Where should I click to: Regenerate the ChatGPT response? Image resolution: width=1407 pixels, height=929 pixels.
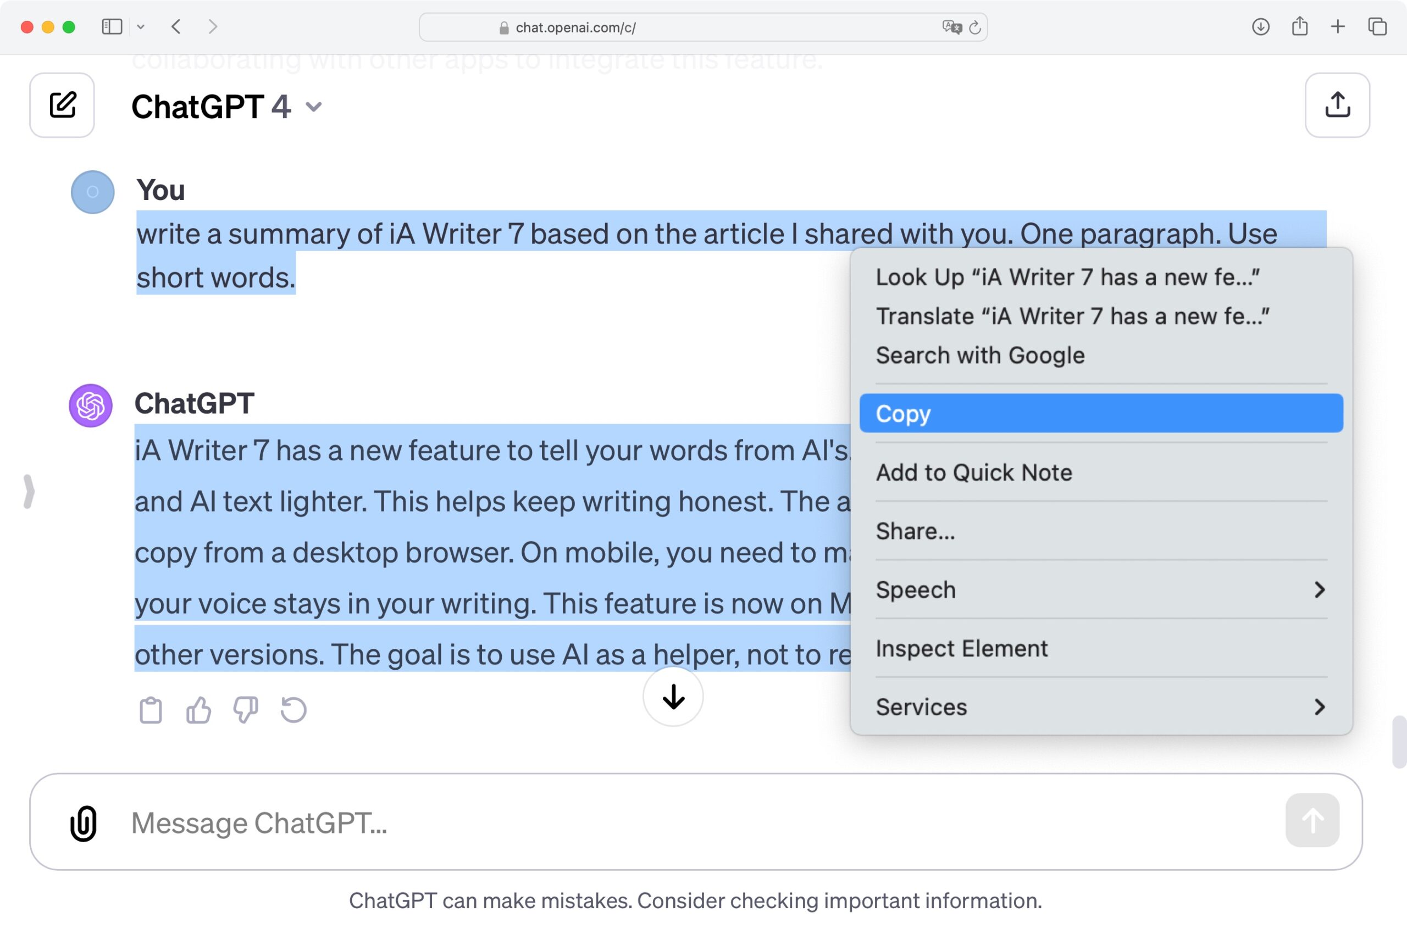point(293,710)
